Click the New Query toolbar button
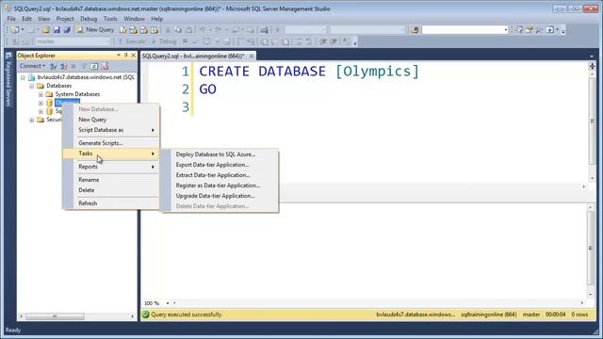Screen dimensions: 603x339 click(x=96, y=29)
